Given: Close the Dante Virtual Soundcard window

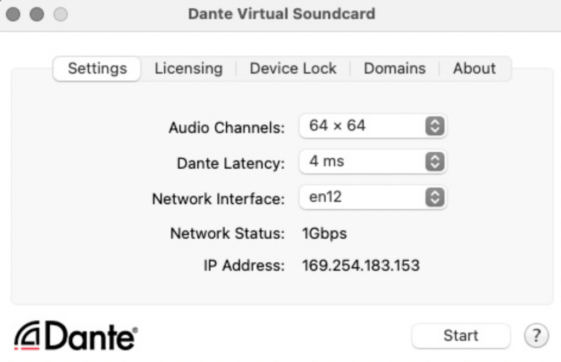Looking at the screenshot, I should click(13, 14).
